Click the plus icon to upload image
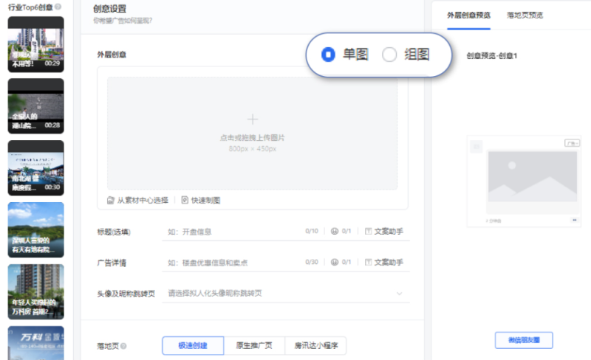 pos(253,120)
